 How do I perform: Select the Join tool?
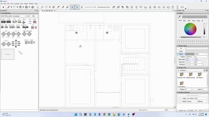(x=67, y=7)
